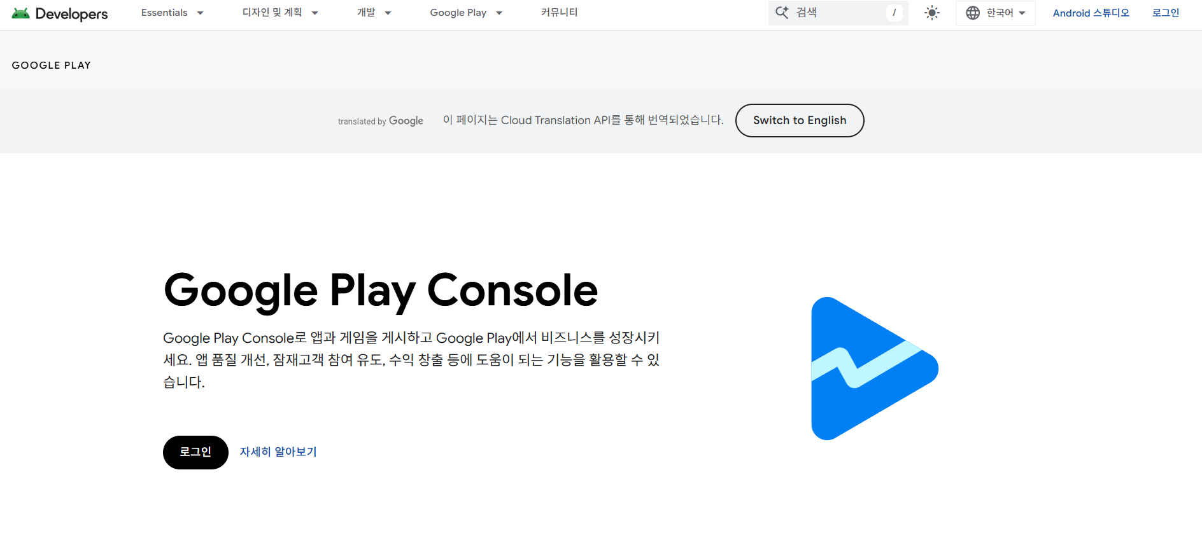The width and height of the screenshot is (1202, 547).
Task: Expand the 개발 menu arrow
Action: coord(388,13)
